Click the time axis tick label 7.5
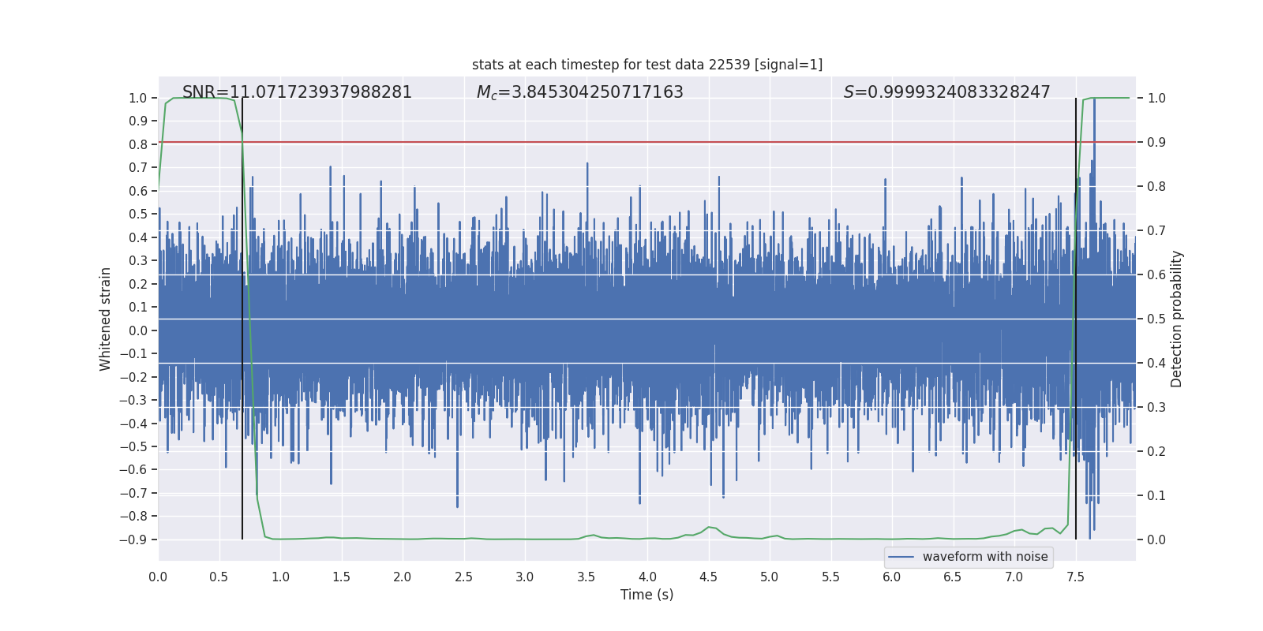This screenshot has height=631, width=1263. (x=1075, y=577)
